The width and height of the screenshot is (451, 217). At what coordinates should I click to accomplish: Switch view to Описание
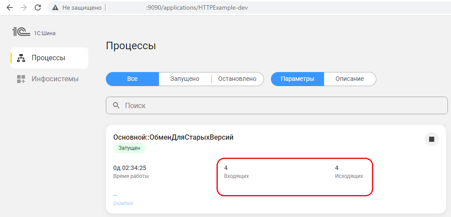click(x=350, y=79)
